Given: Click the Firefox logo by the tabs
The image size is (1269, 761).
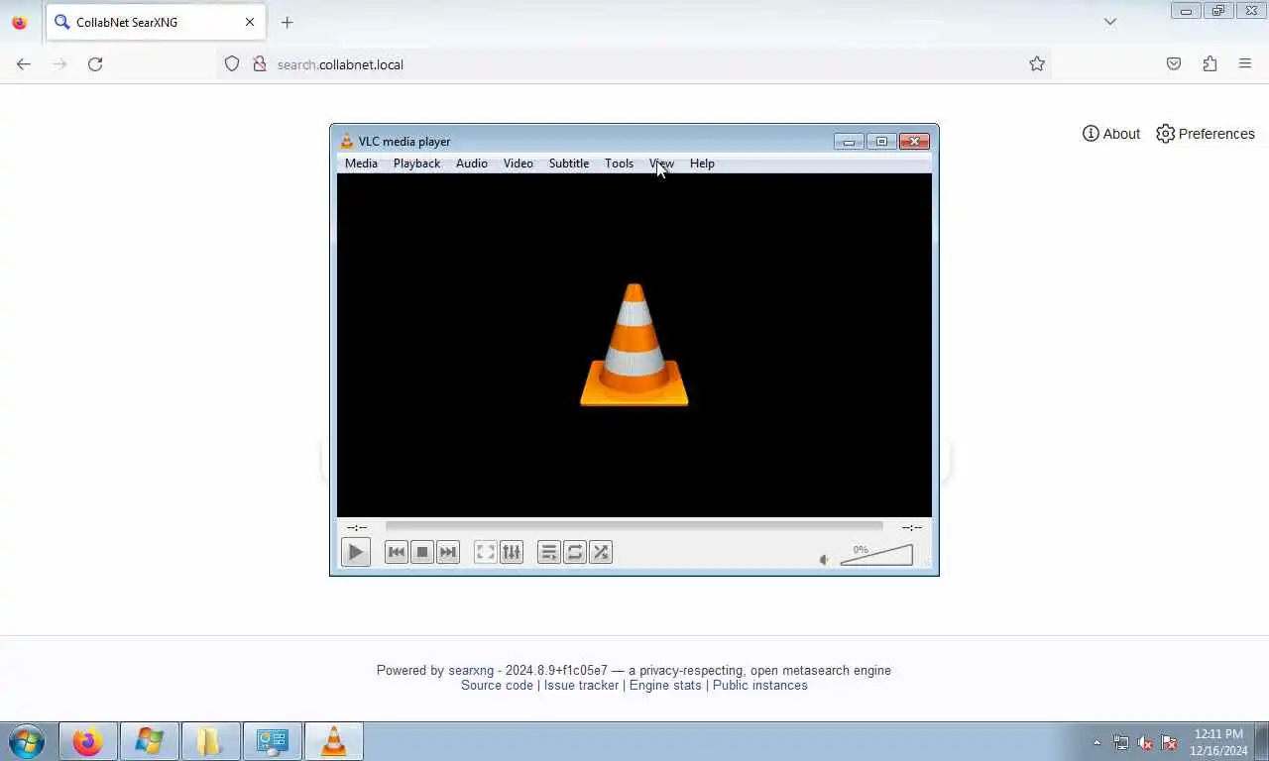Looking at the screenshot, I should [x=19, y=22].
